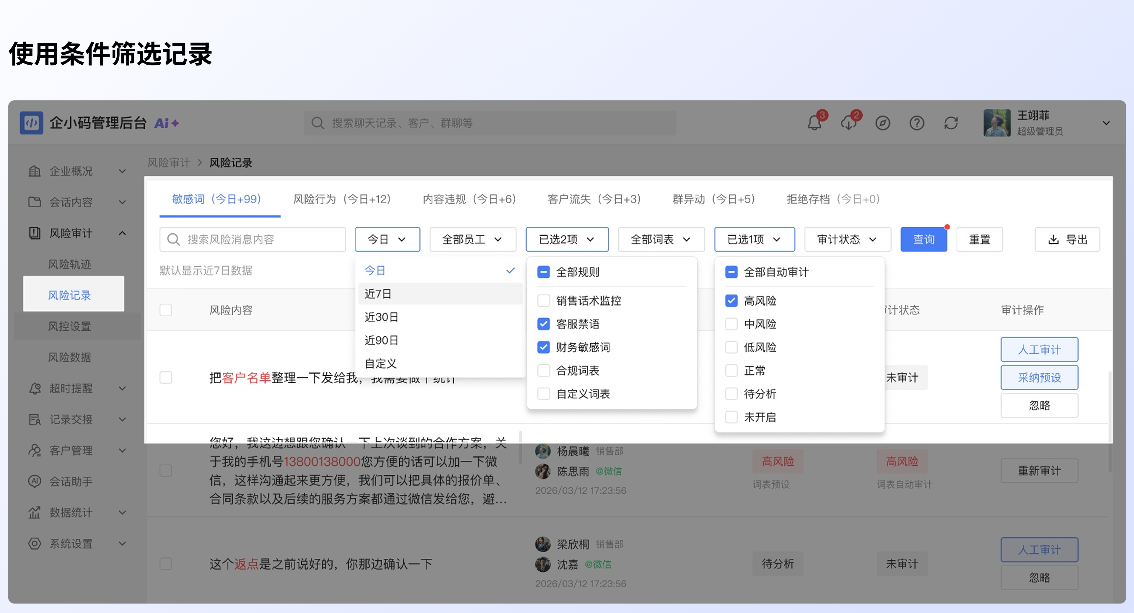Open the 全部词表 dropdown
Viewport: 1134px width, 613px height.
click(x=661, y=239)
